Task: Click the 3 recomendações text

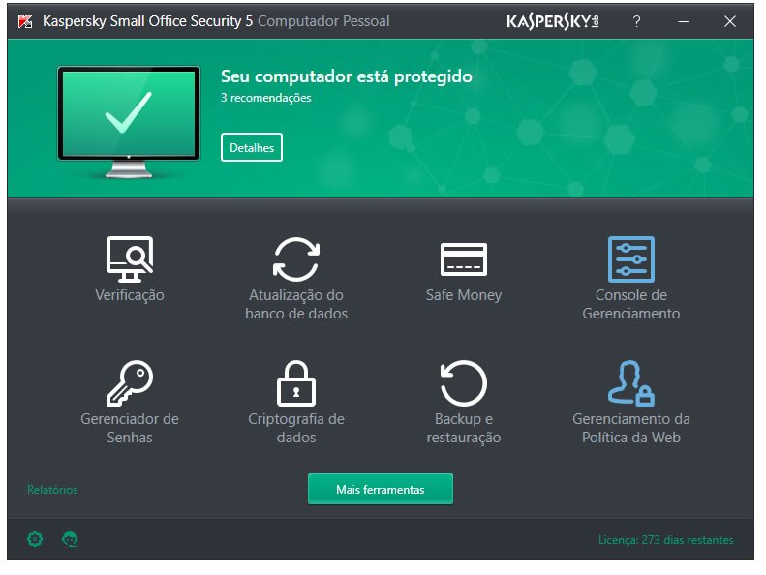Action: point(265,98)
